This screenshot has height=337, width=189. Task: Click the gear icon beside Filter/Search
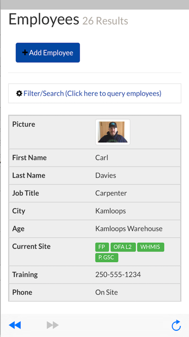click(19, 93)
